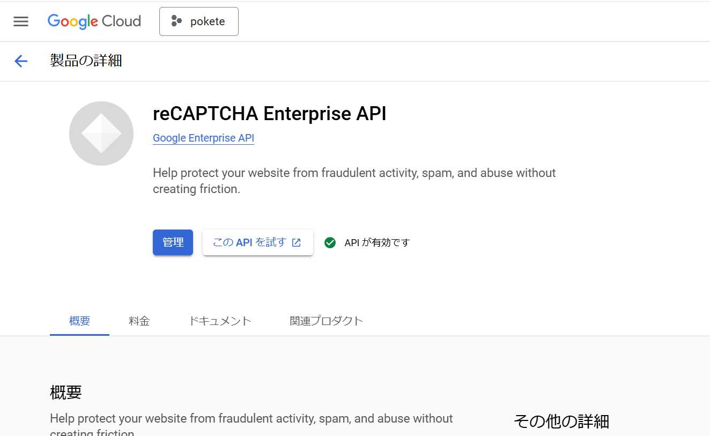Open the Google Enterprise API link
This screenshot has height=436, width=710.
click(203, 138)
